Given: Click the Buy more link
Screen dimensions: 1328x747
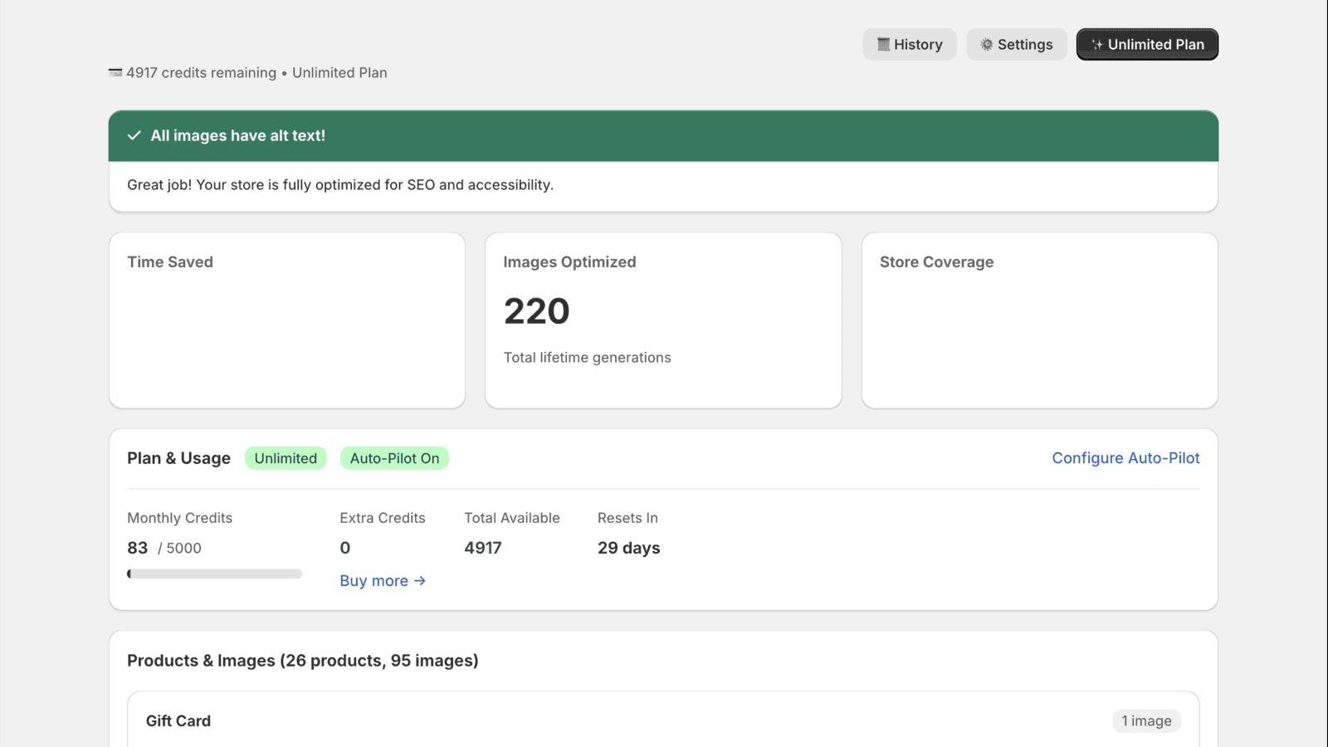Looking at the screenshot, I should (374, 580).
